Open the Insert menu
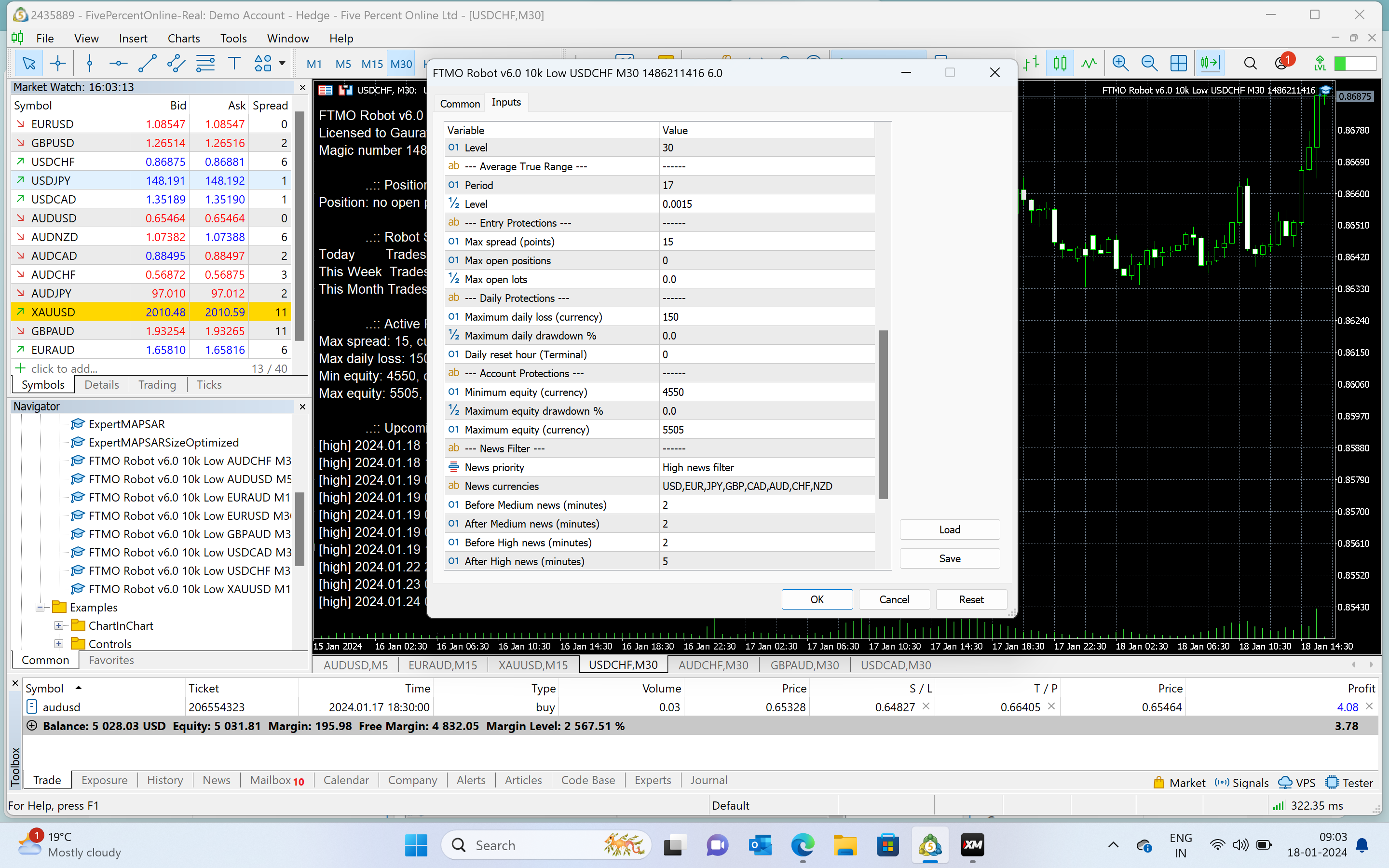The image size is (1389, 868). coord(133,38)
